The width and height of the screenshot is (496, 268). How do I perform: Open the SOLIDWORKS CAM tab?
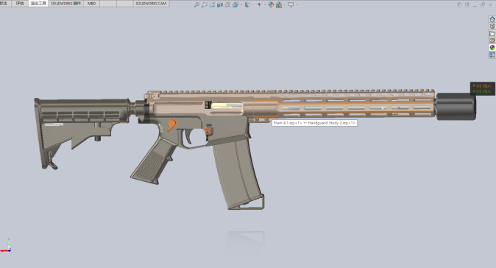[x=151, y=4]
